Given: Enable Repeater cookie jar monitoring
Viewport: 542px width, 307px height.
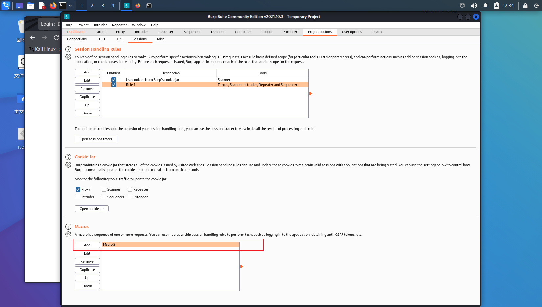Looking at the screenshot, I should [130, 189].
